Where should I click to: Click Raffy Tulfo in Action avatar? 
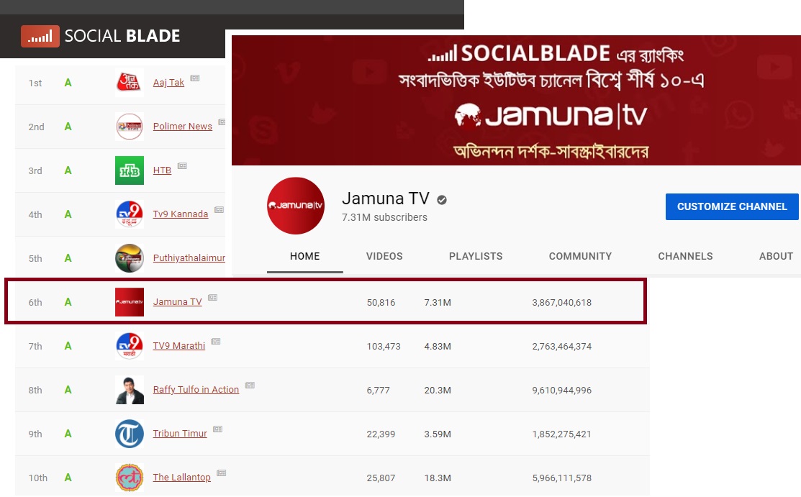(x=130, y=390)
